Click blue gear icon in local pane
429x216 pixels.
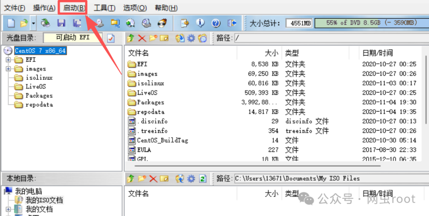point(191,179)
